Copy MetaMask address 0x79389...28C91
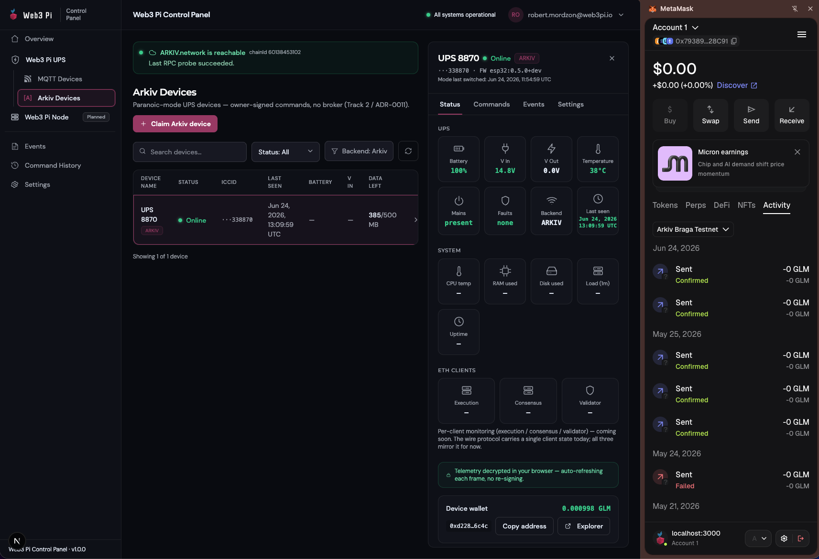The height and width of the screenshot is (559, 819). coord(734,41)
